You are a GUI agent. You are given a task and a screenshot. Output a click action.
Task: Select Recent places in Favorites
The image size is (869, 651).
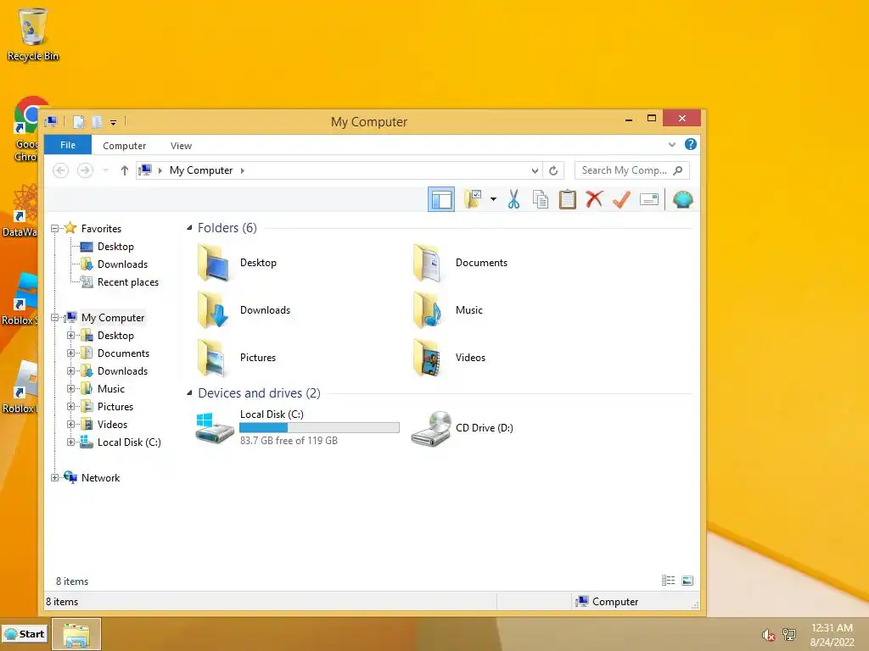pyautogui.click(x=128, y=281)
